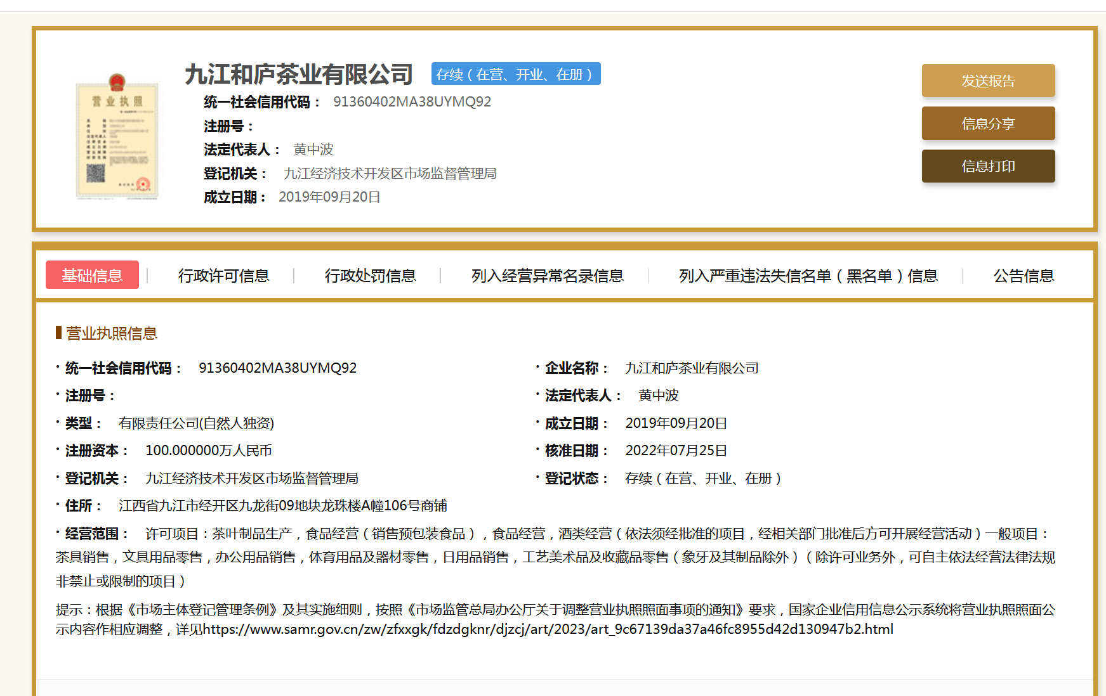Viewport: 1106px width, 696px height.
Task: Click the 注册资本 value 100.000000万人民币
Action: pos(209,451)
